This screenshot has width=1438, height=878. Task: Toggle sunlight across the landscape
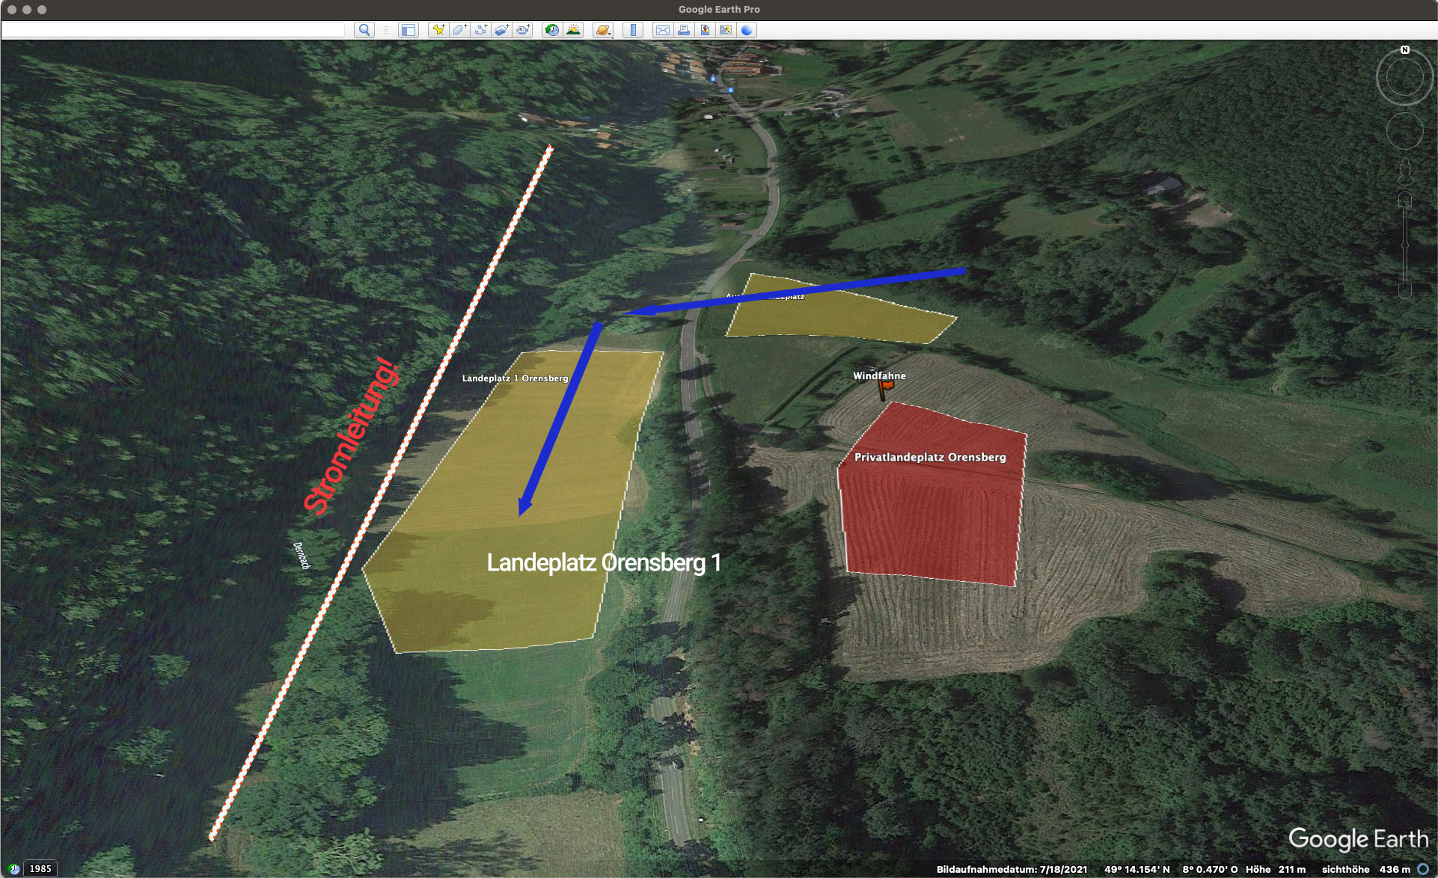(x=573, y=30)
